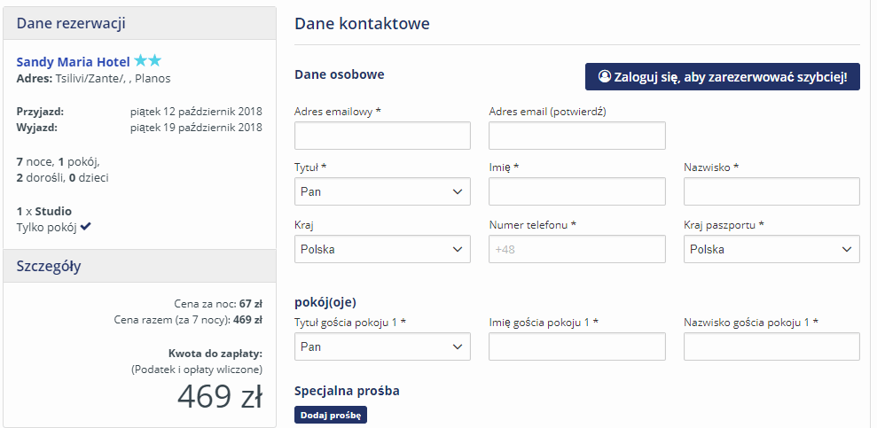Open the Sandy Maria Hotel link
This screenshot has height=428, width=877.
(73, 62)
